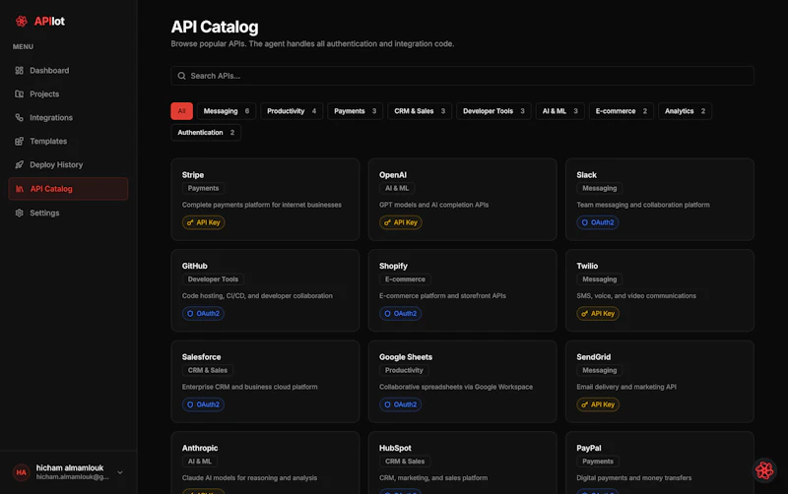Click the AI & ML tag on Anthropic card

[x=200, y=462]
